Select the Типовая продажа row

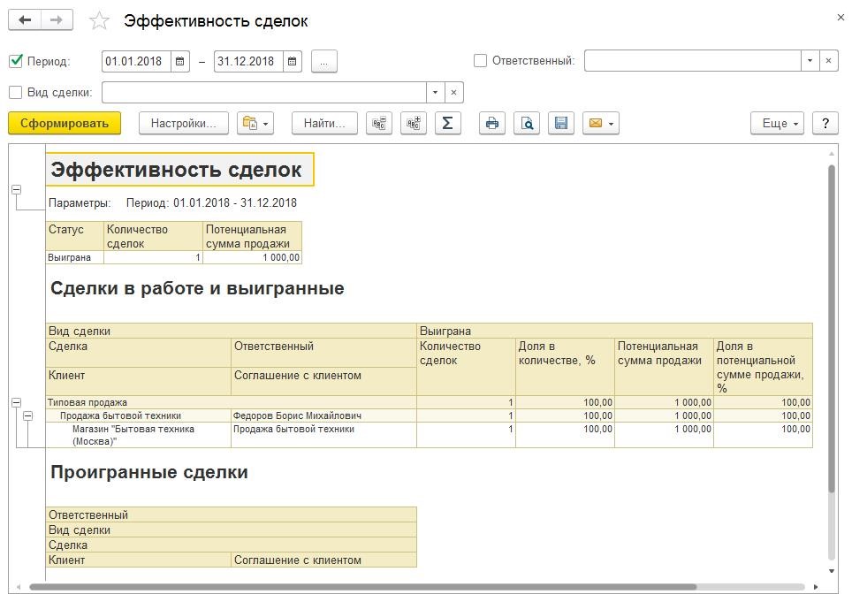[430, 402]
